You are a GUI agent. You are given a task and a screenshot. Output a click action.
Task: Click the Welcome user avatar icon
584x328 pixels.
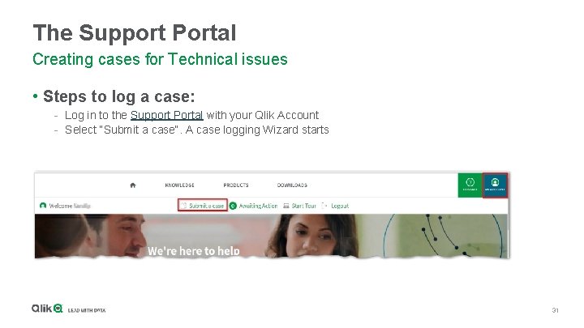(43, 206)
